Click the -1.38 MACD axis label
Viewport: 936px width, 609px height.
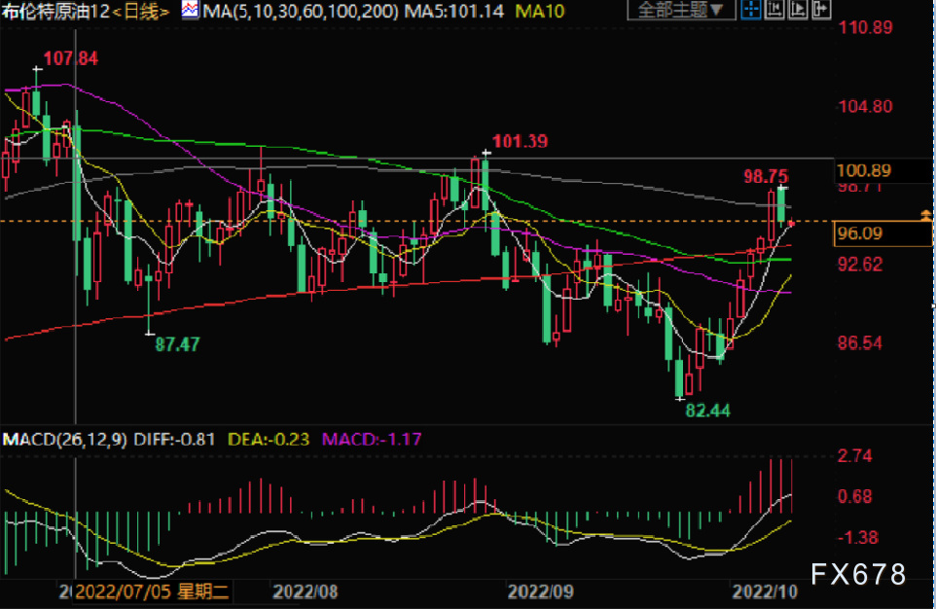(858, 537)
